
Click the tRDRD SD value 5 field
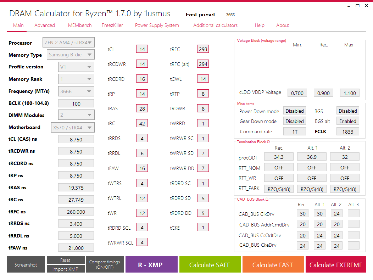(203, 198)
